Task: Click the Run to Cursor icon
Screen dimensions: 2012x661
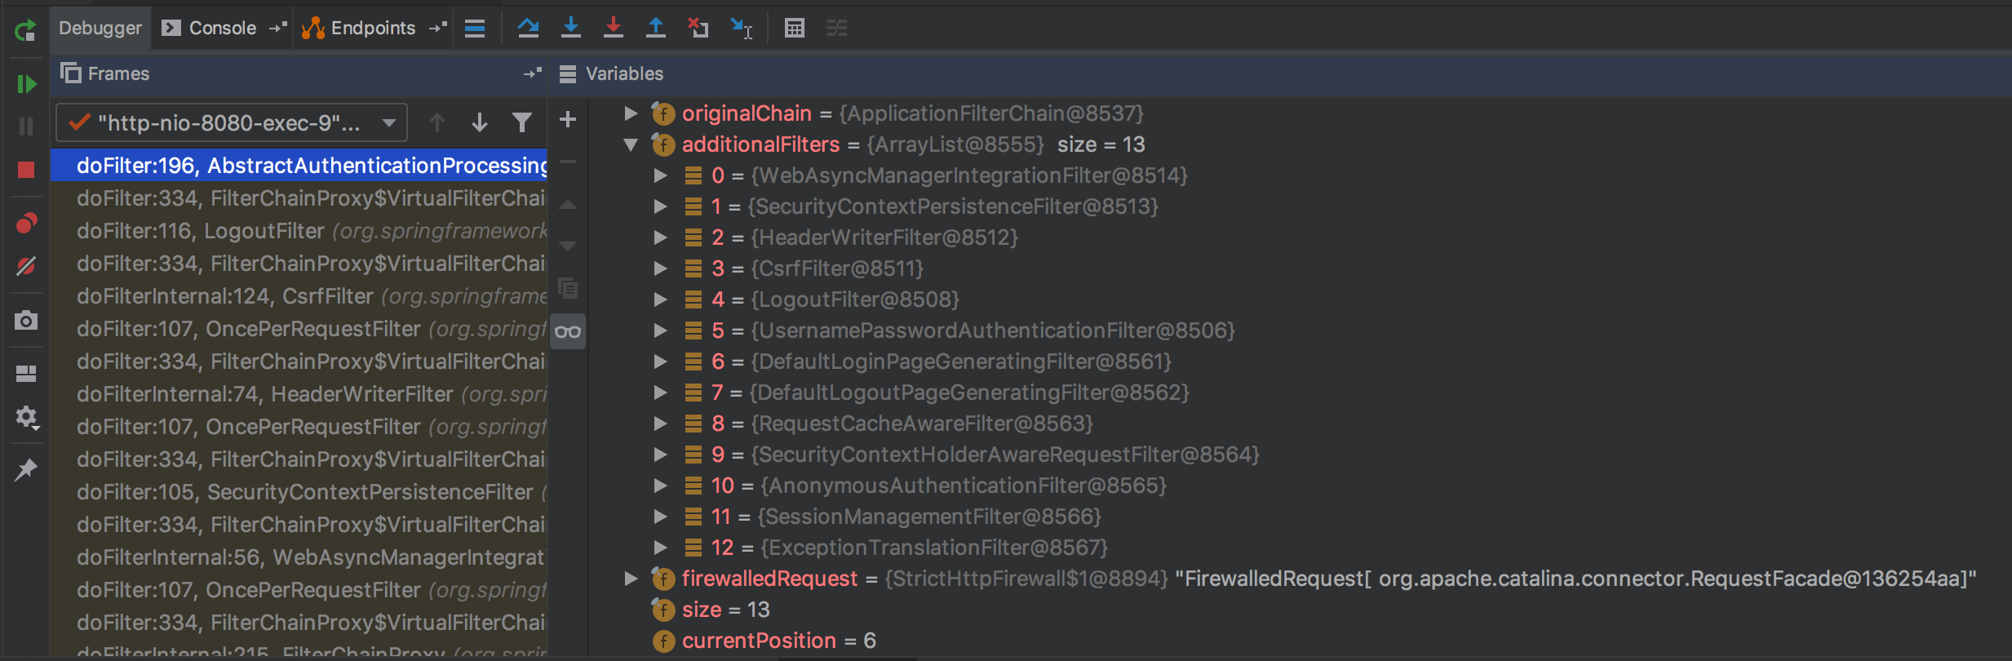Action: [741, 28]
